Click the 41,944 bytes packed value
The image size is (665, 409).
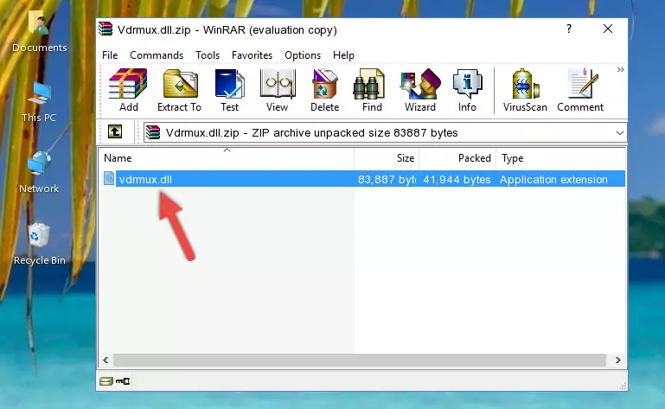[457, 180]
